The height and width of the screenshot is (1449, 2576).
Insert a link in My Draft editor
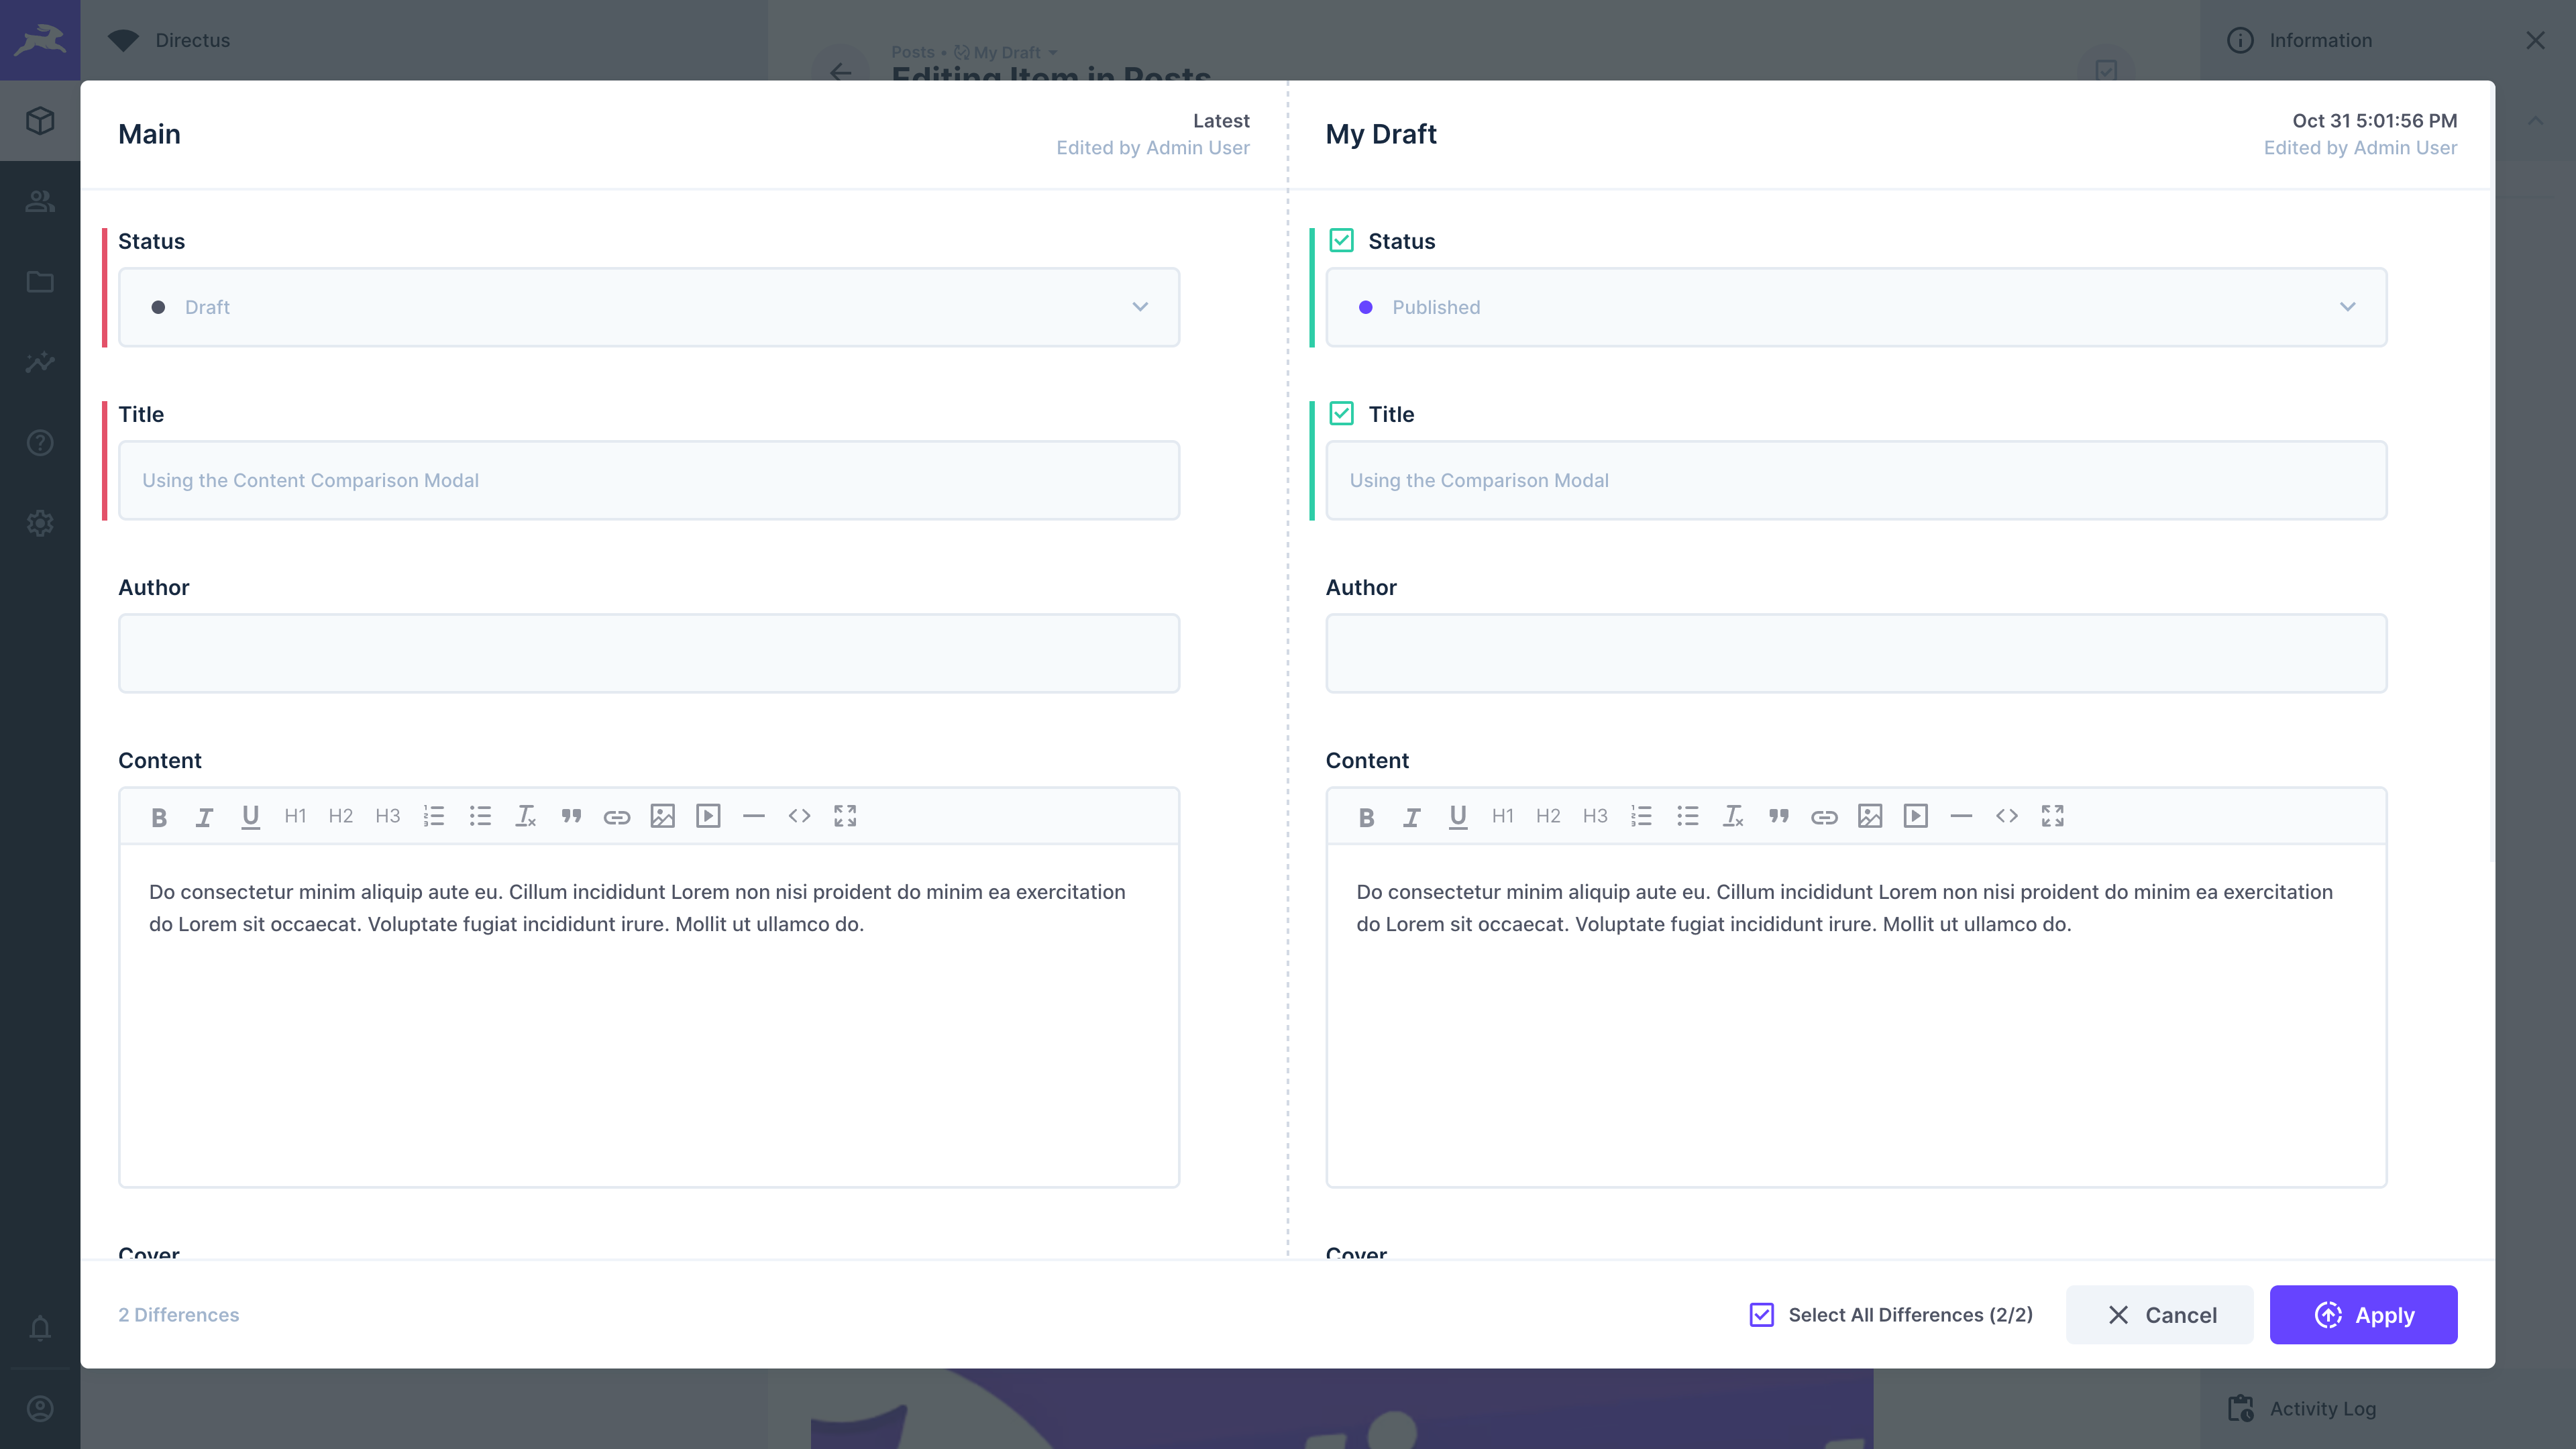coord(1825,816)
